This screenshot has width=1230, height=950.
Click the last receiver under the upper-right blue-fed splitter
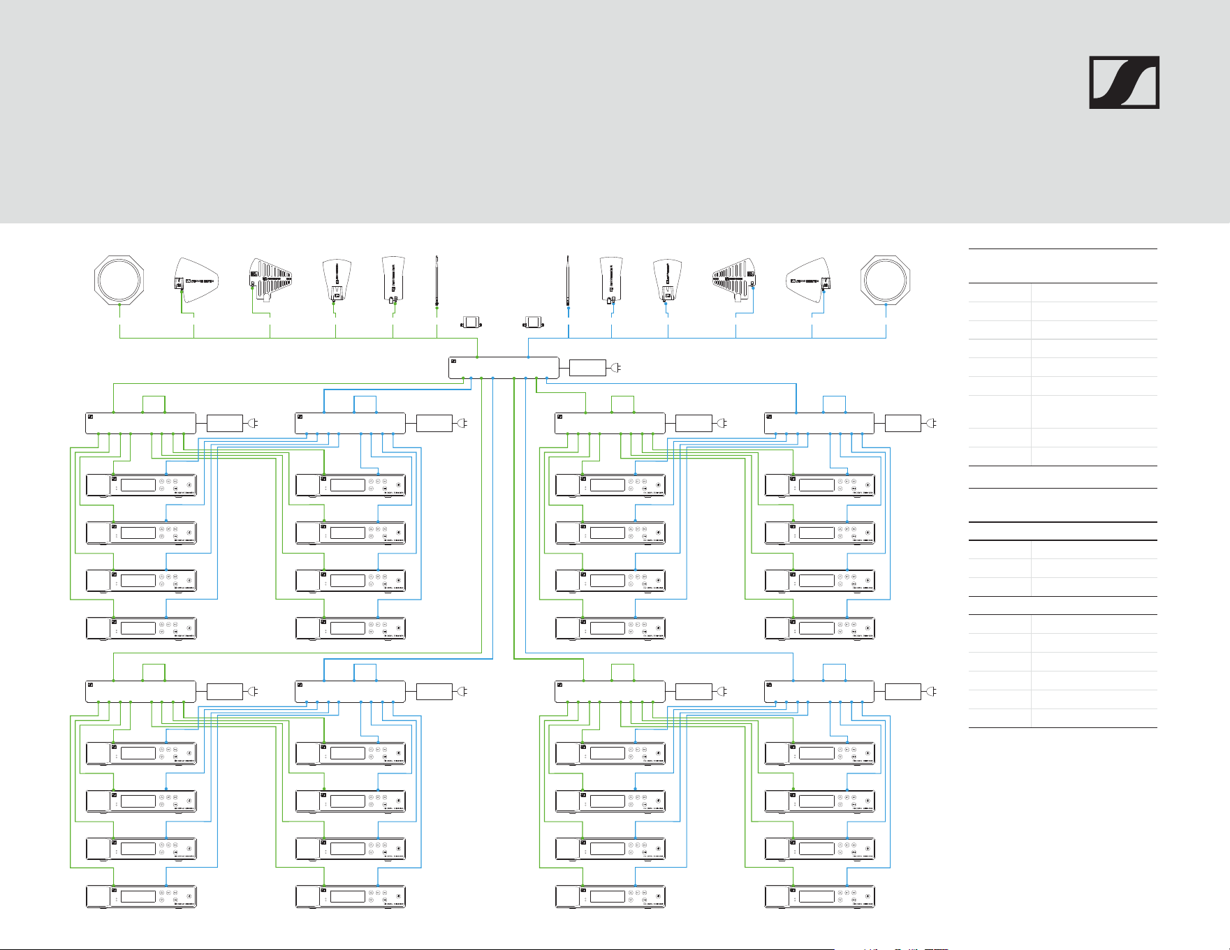coord(820,628)
